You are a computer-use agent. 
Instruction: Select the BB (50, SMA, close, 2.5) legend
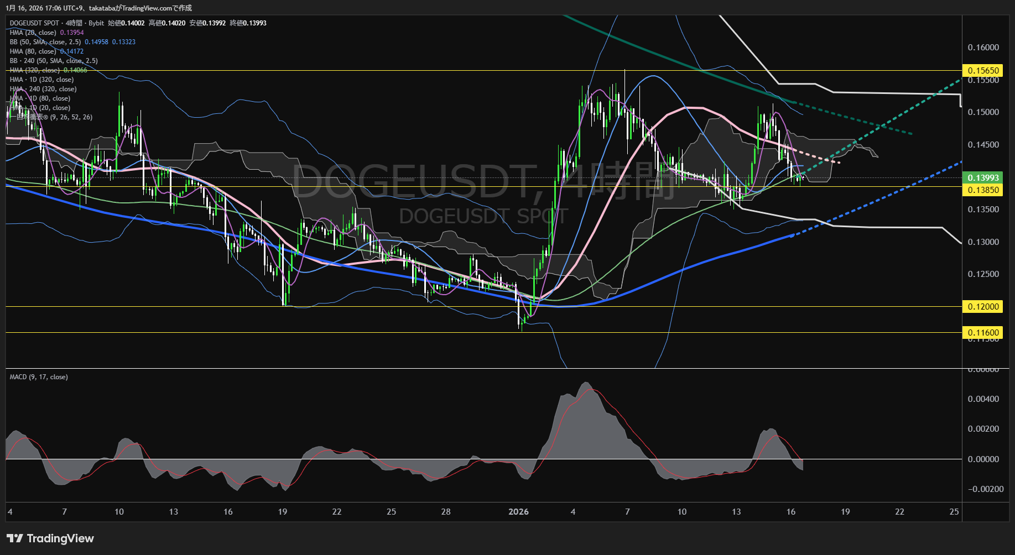click(x=45, y=42)
